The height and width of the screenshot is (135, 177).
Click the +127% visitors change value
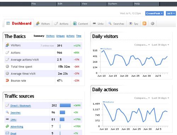click(x=77, y=45)
